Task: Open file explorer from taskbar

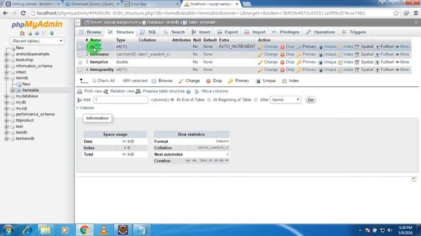Action: 45,230
